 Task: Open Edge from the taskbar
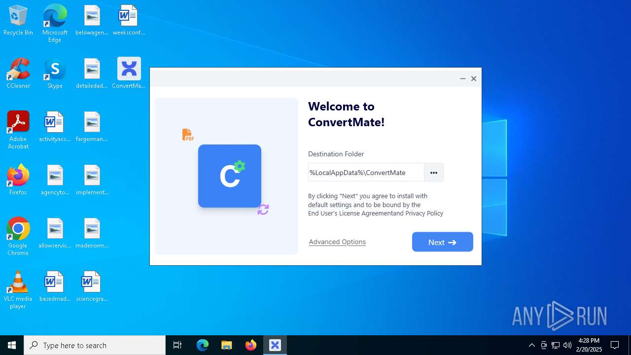(203, 345)
